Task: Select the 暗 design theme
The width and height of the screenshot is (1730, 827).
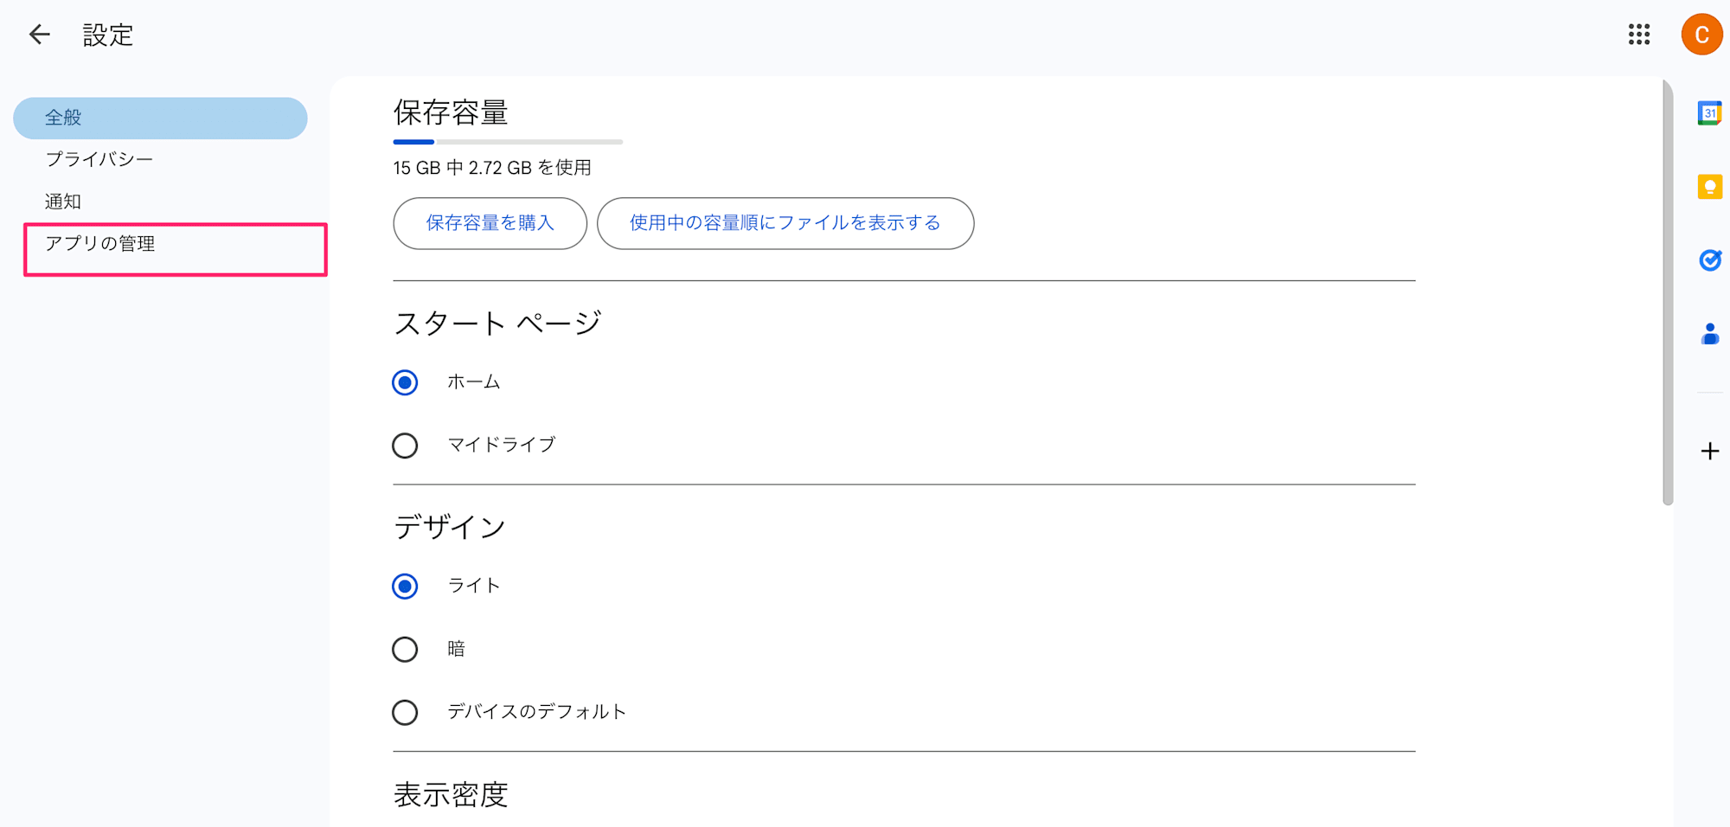Action: tap(405, 649)
